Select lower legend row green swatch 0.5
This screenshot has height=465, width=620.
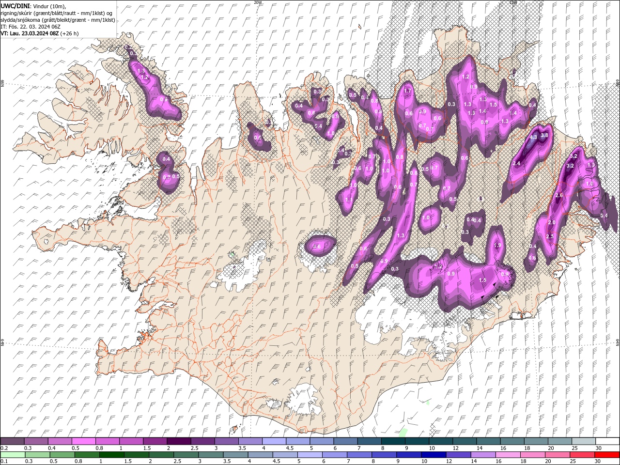(62, 455)
